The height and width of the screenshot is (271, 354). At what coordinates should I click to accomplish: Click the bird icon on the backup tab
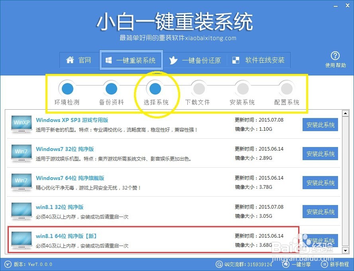173,60
